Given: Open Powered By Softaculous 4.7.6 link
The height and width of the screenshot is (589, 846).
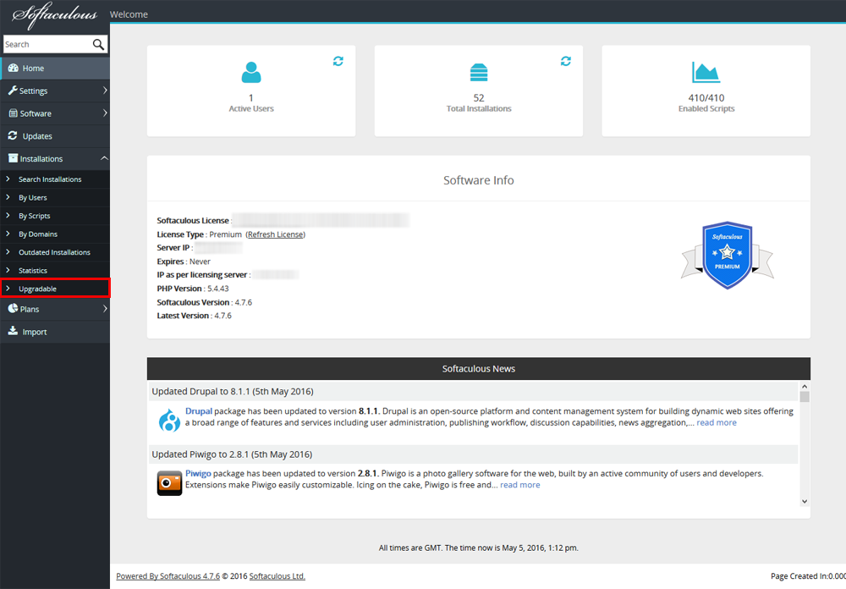Looking at the screenshot, I should point(168,576).
